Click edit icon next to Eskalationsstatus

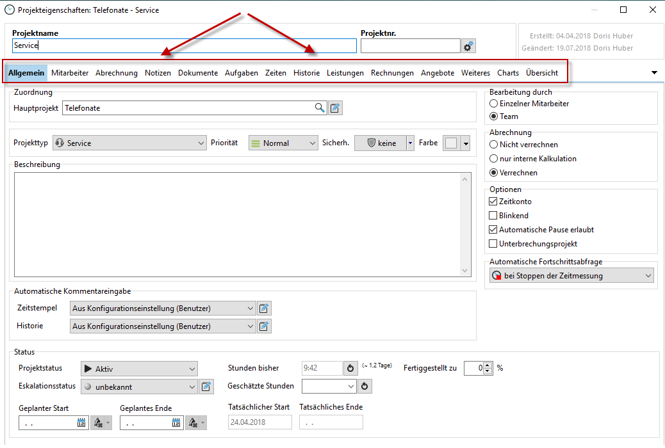206,387
